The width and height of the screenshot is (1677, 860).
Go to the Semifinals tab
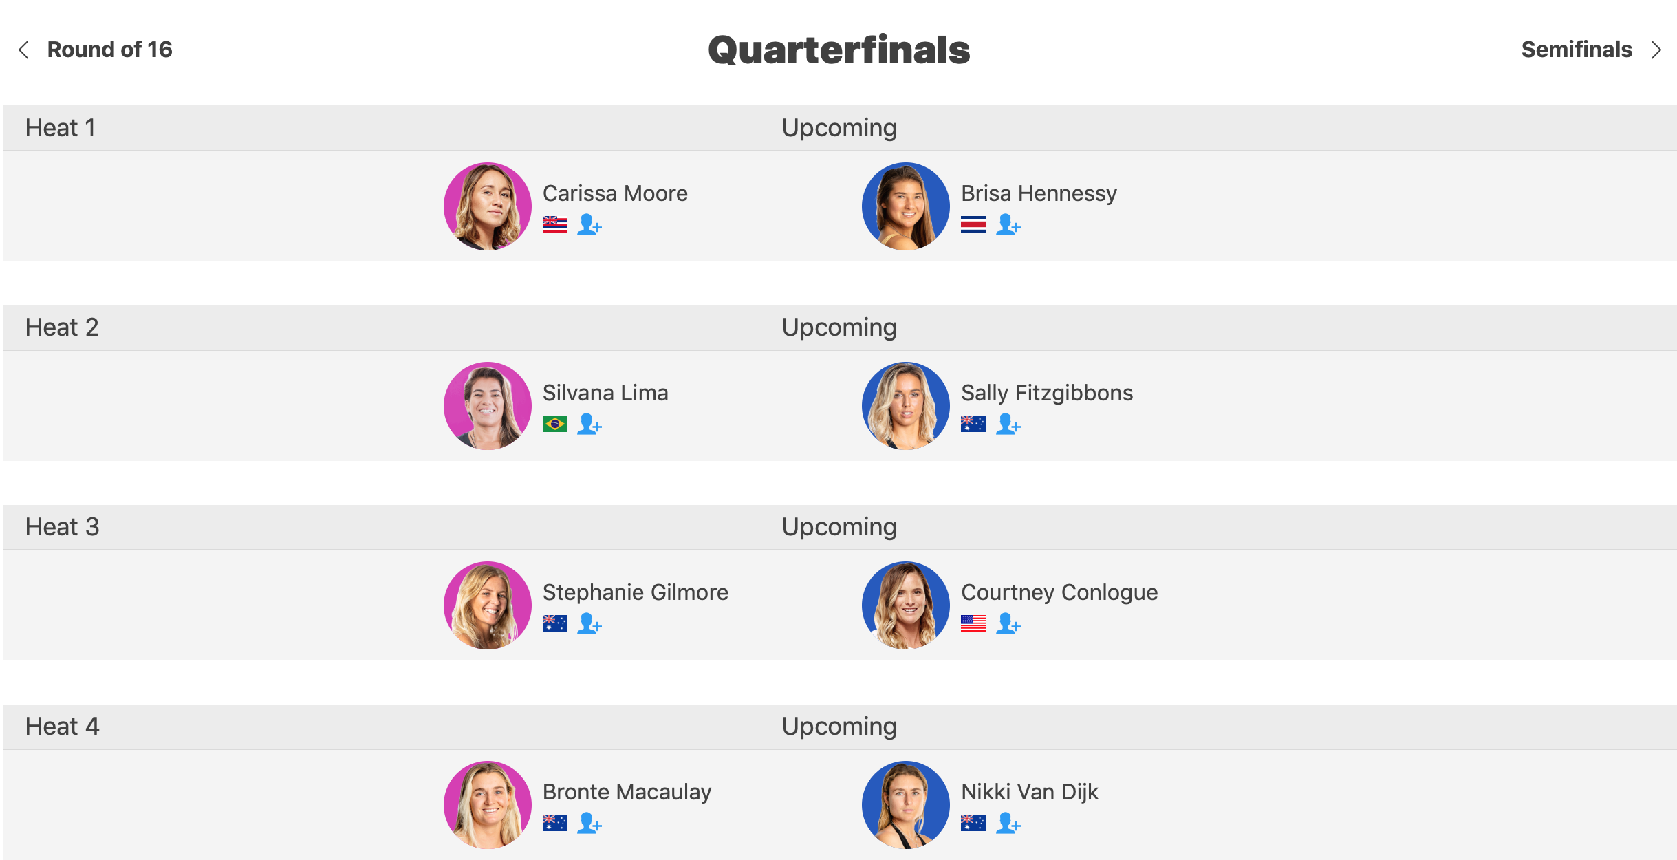tap(1577, 50)
